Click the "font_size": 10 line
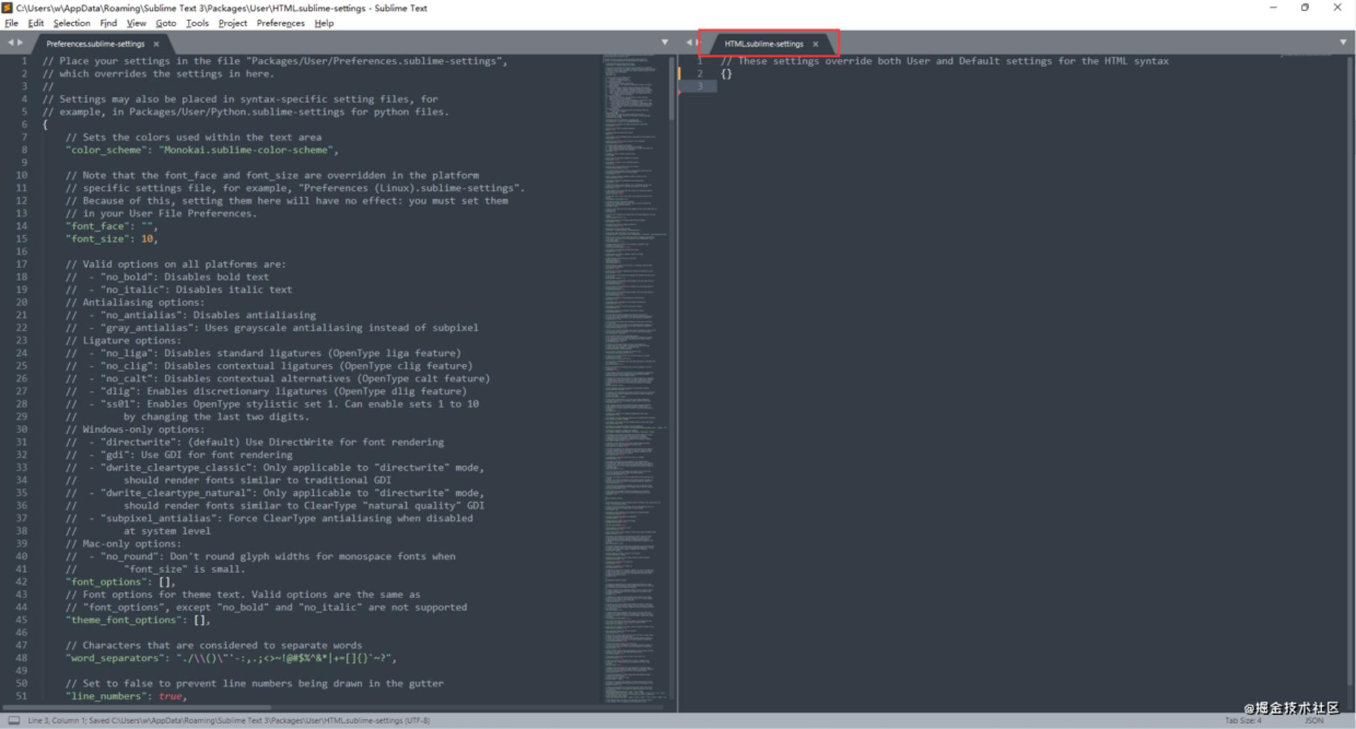The width and height of the screenshot is (1356, 729). [x=111, y=238]
